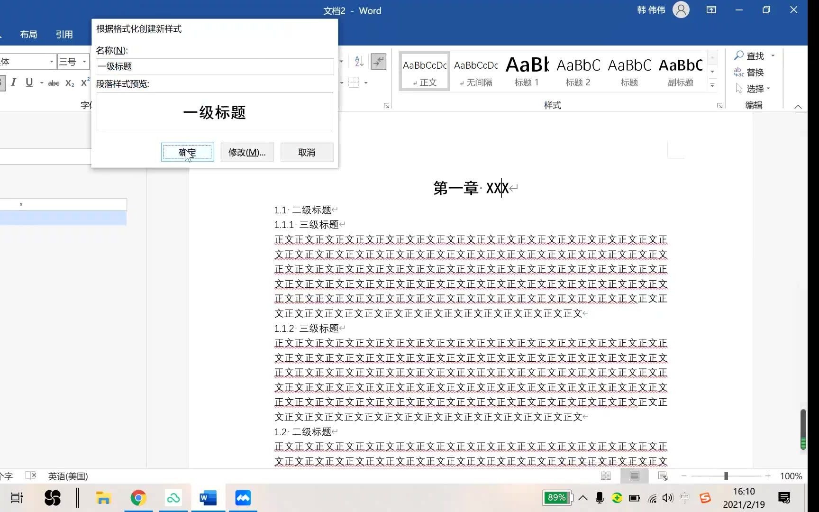819x512 pixels.
Task: Toggle italic formatting
Action: click(14, 82)
